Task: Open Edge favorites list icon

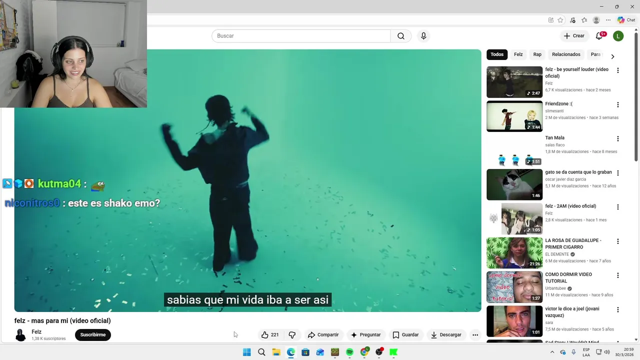Action: [x=584, y=20]
